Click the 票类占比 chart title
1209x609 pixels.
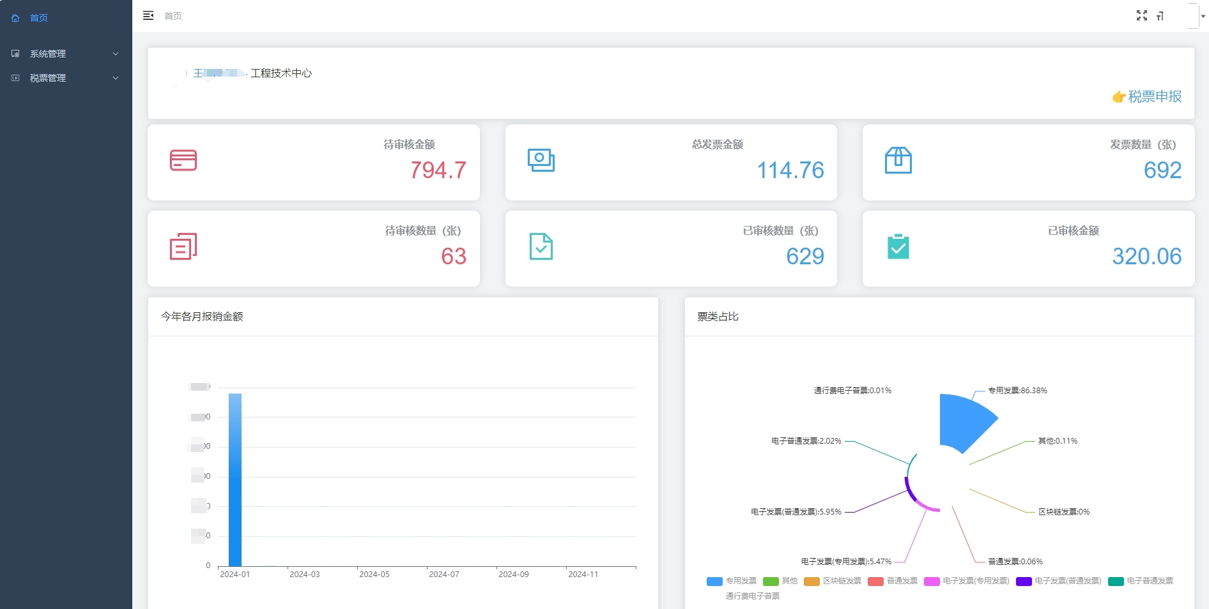pos(718,317)
